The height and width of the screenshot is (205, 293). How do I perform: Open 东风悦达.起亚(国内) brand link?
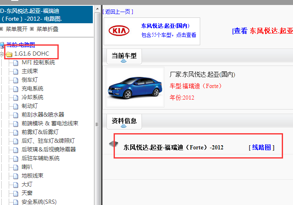[x=165, y=26]
